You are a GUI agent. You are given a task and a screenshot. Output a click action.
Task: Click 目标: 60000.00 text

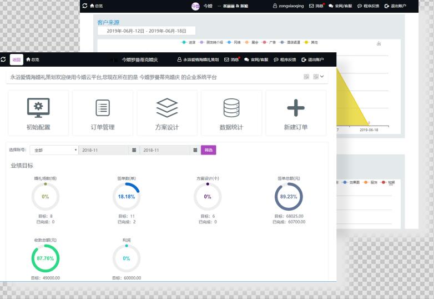tap(127, 278)
